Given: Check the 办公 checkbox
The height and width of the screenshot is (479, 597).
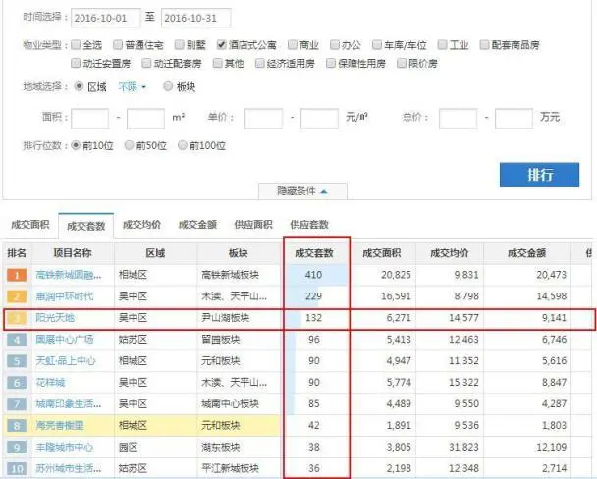Looking at the screenshot, I should (x=334, y=45).
